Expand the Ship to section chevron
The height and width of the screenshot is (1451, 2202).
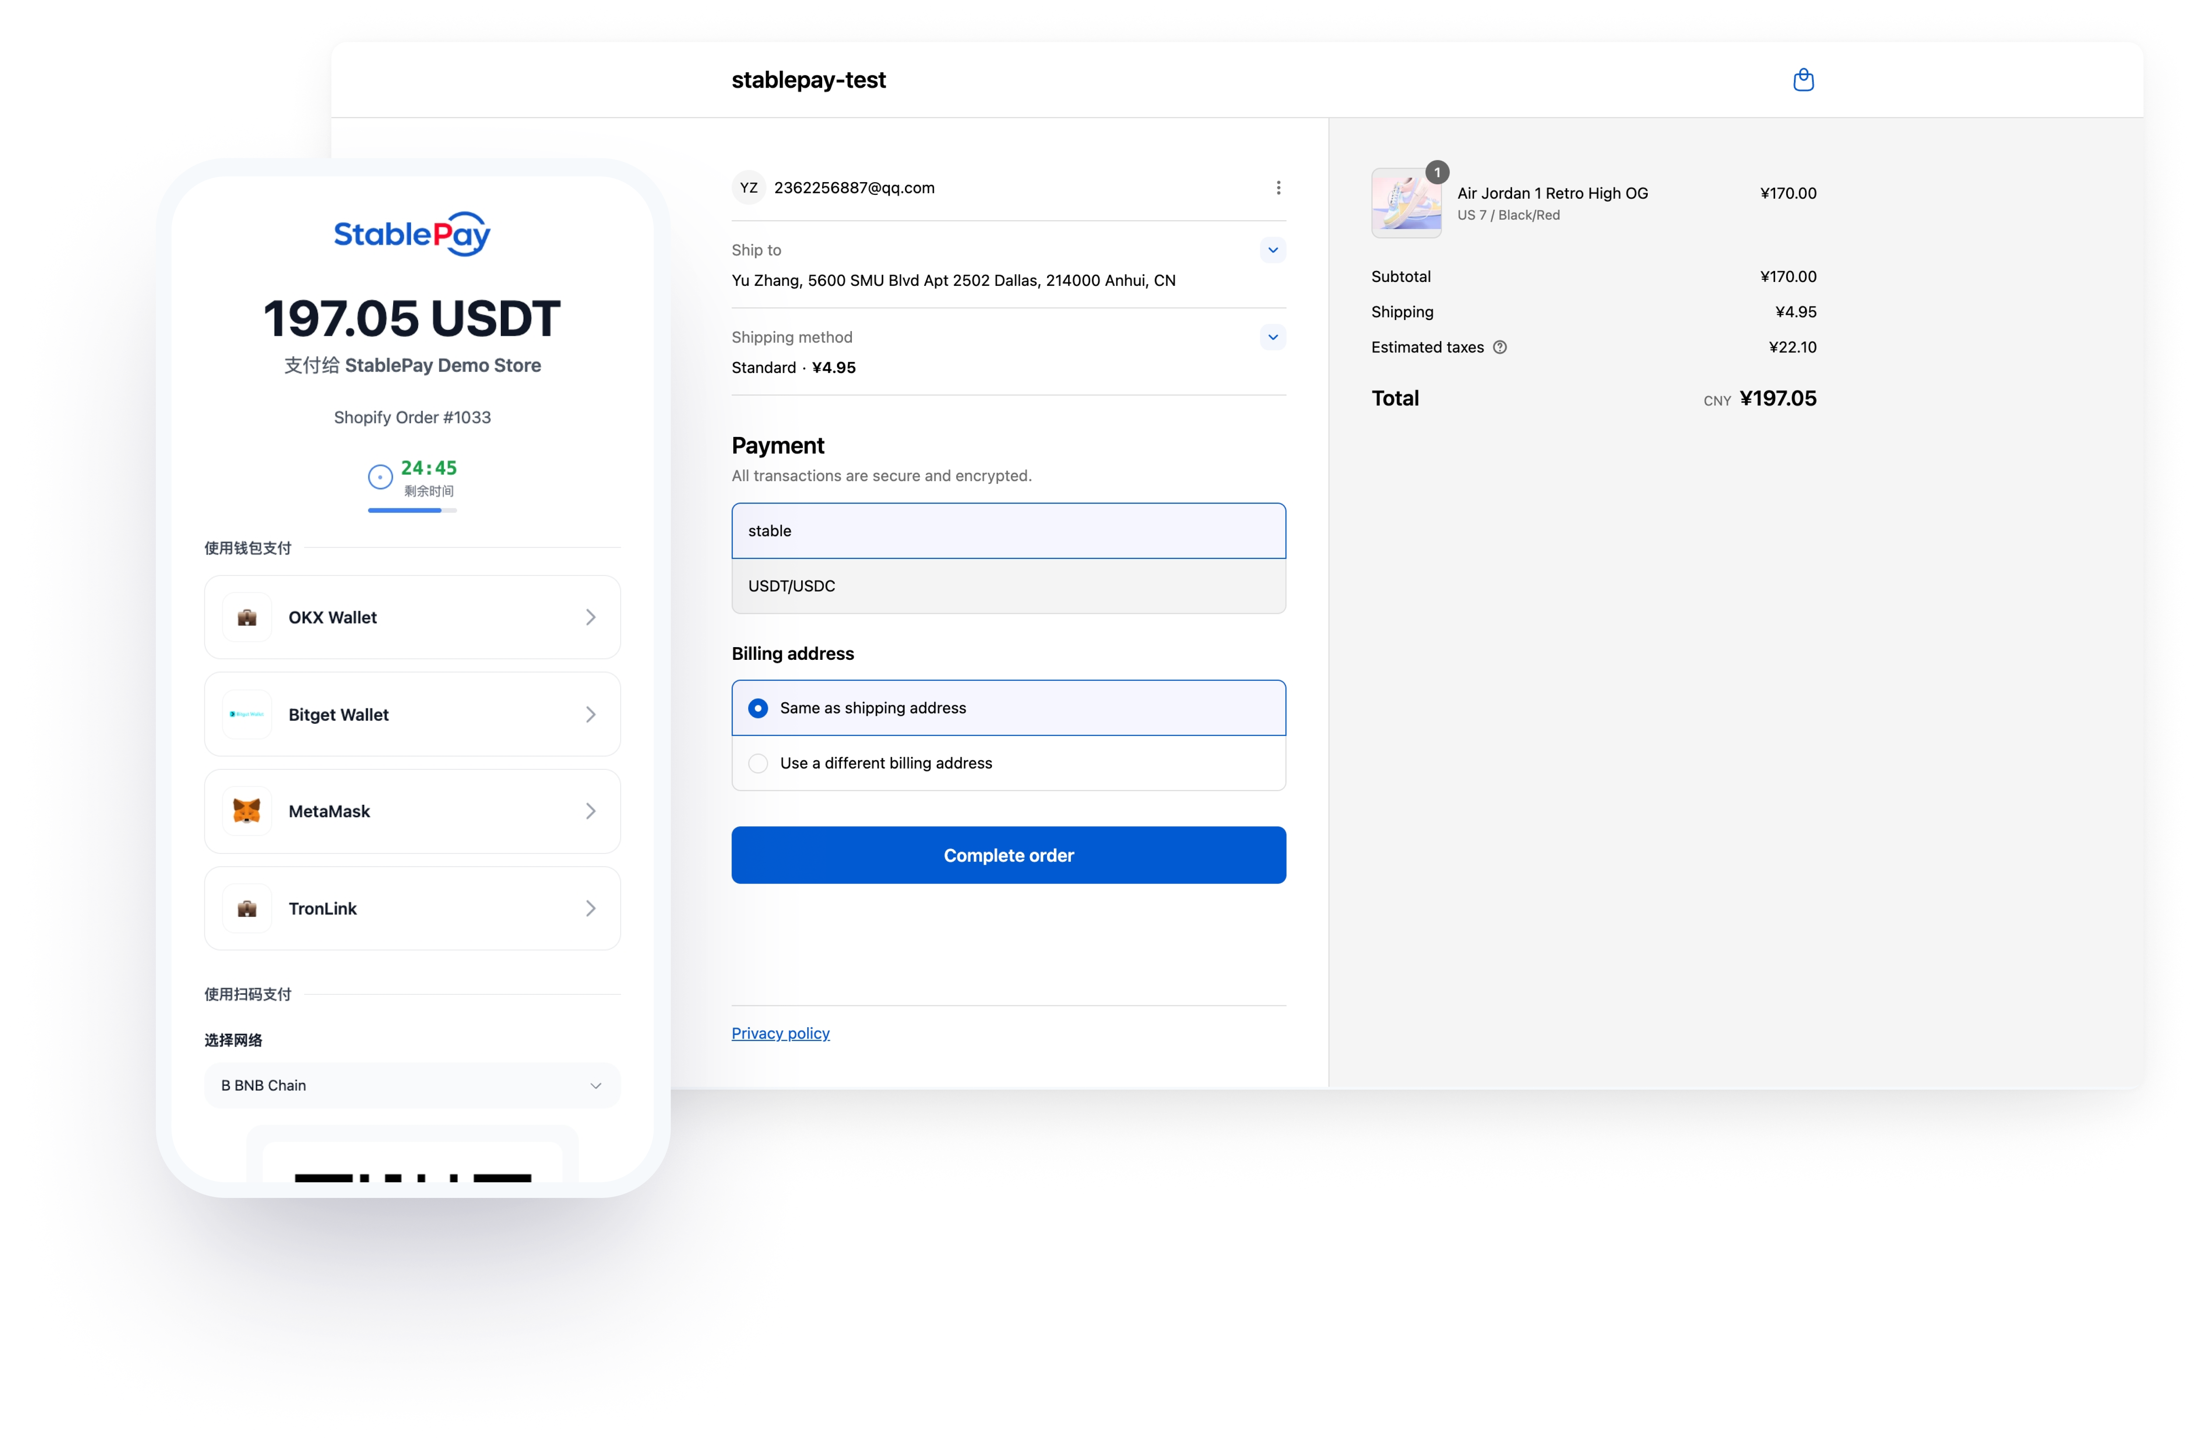(x=1273, y=250)
